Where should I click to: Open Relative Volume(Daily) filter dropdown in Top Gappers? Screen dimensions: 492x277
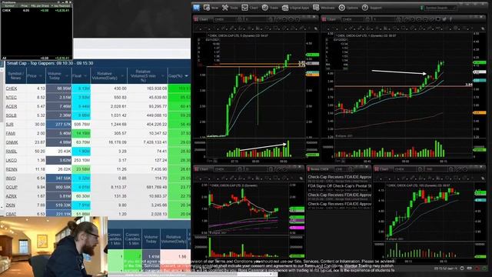click(x=122, y=76)
